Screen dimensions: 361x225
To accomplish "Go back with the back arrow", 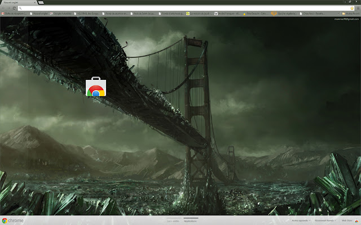I will [3, 8].
